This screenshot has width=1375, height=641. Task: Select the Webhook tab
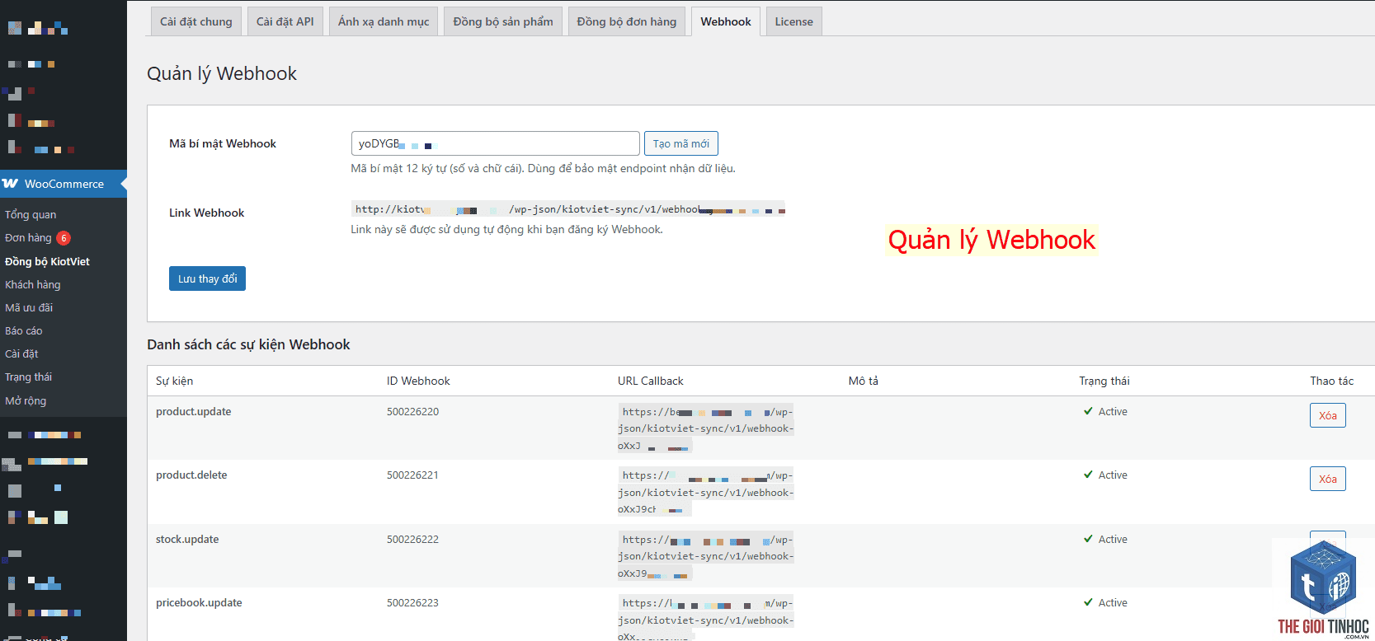(726, 21)
